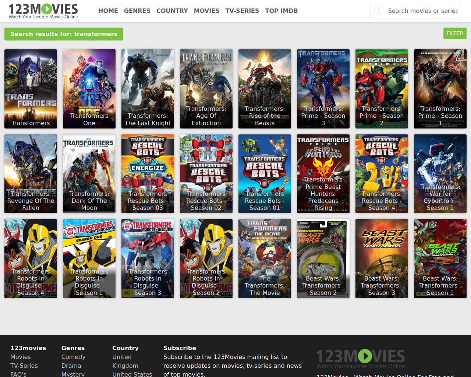Click the footer 123Movies logo
This screenshot has width=471, height=377.
(361, 359)
